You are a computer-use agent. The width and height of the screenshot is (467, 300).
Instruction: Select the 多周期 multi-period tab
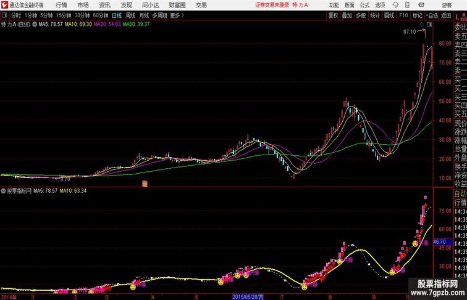click(x=159, y=15)
